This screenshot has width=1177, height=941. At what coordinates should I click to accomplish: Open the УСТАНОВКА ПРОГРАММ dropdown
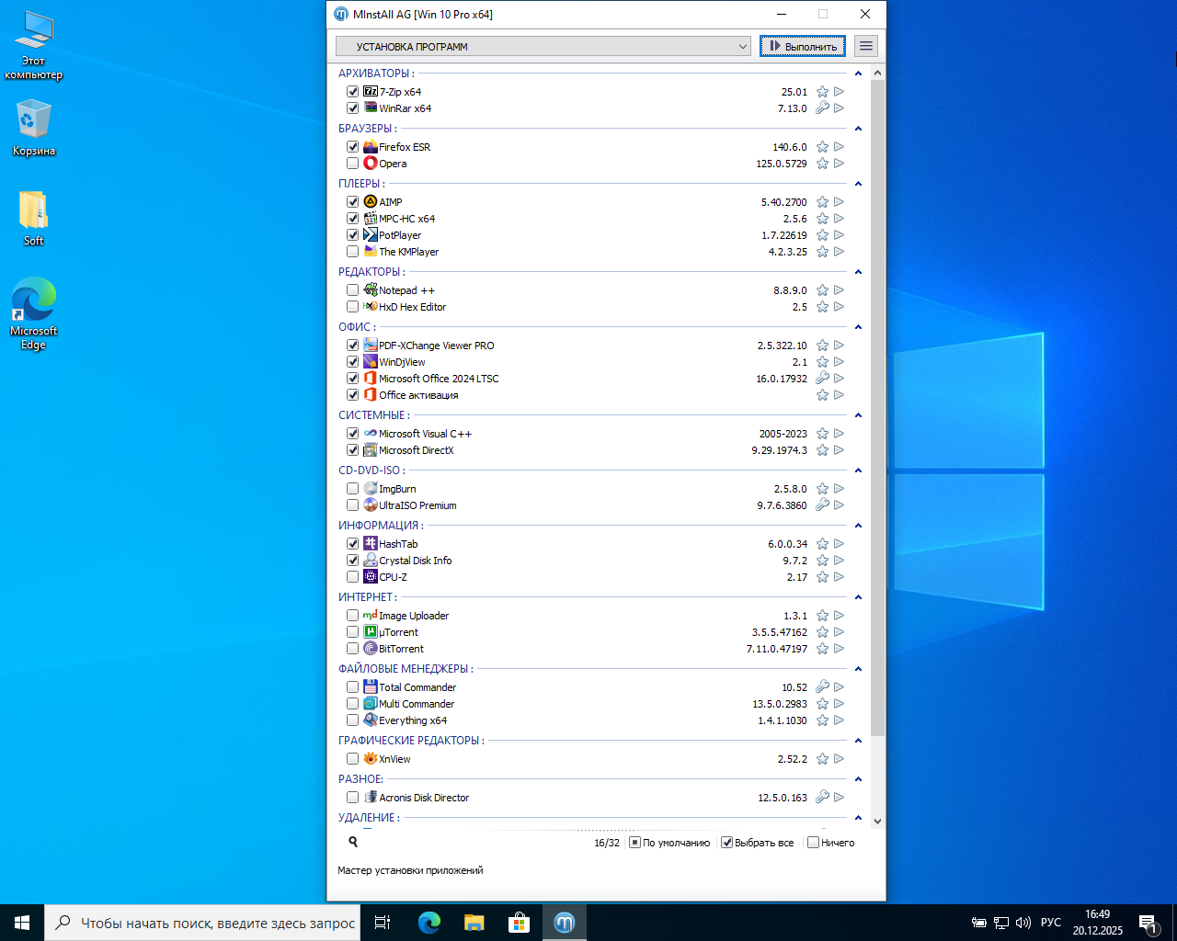tap(543, 46)
